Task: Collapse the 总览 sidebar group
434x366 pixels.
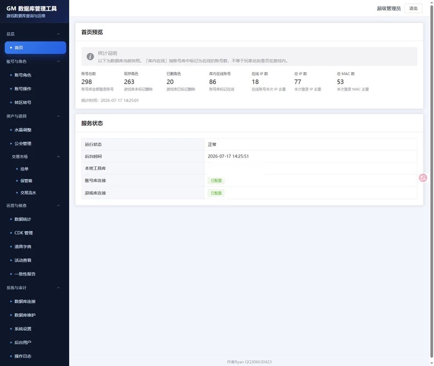Action: tap(58, 33)
